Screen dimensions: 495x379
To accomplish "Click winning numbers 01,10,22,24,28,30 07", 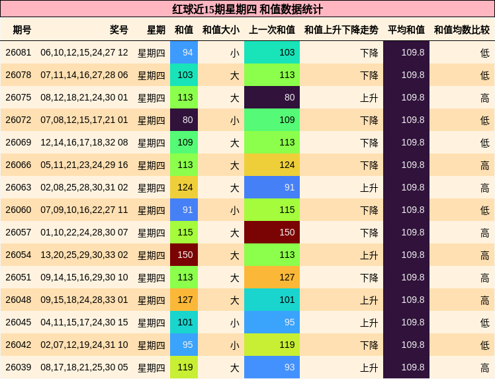I will pyautogui.click(x=84, y=232).
